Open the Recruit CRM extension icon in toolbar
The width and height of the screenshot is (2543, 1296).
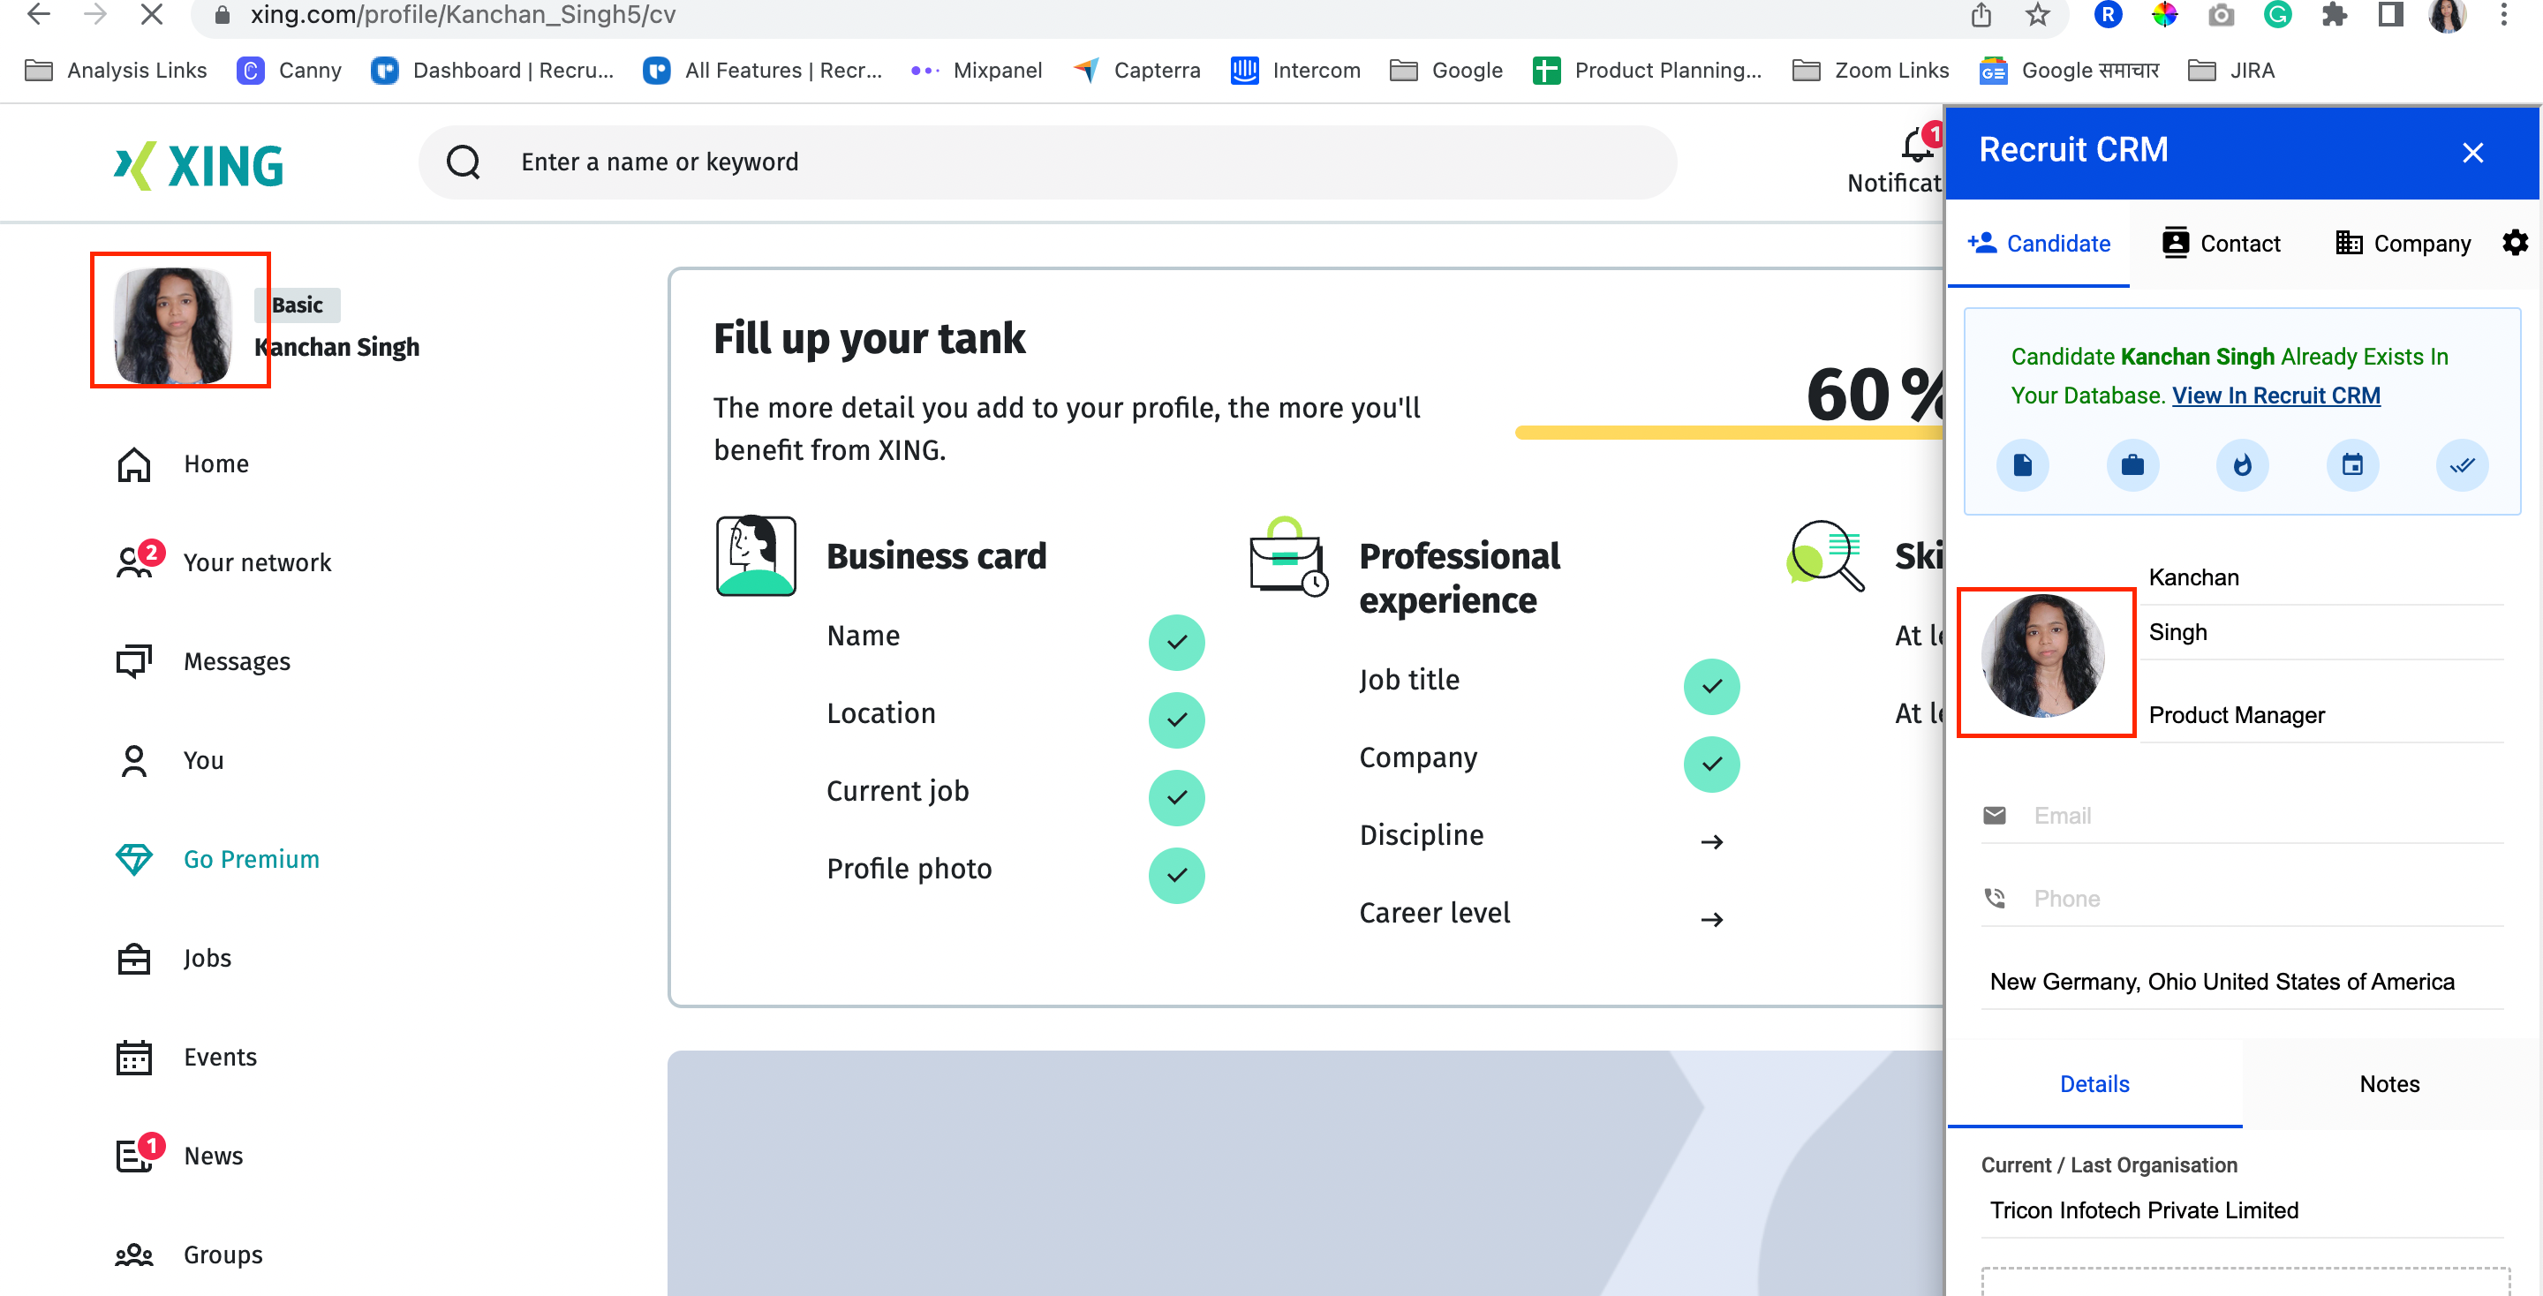[2108, 15]
